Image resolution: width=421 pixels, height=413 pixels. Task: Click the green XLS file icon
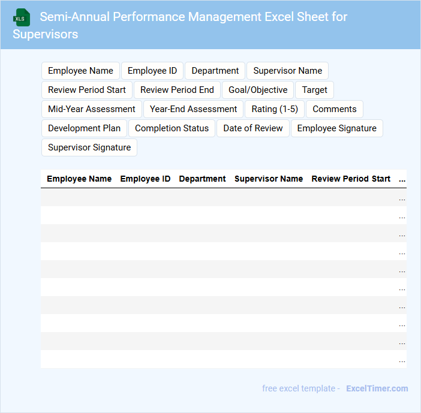coord(22,17)
